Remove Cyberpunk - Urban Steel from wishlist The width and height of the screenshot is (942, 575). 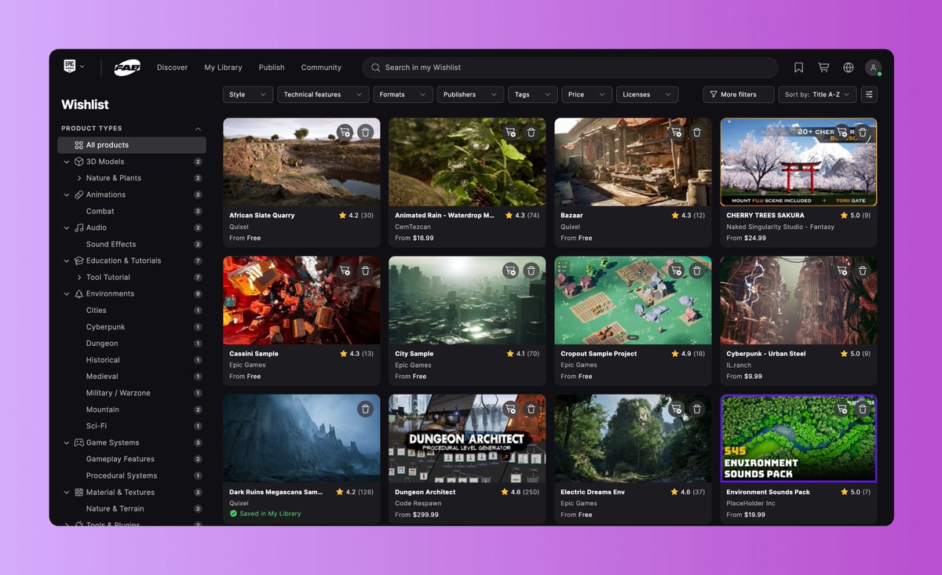tap(862, 270)
